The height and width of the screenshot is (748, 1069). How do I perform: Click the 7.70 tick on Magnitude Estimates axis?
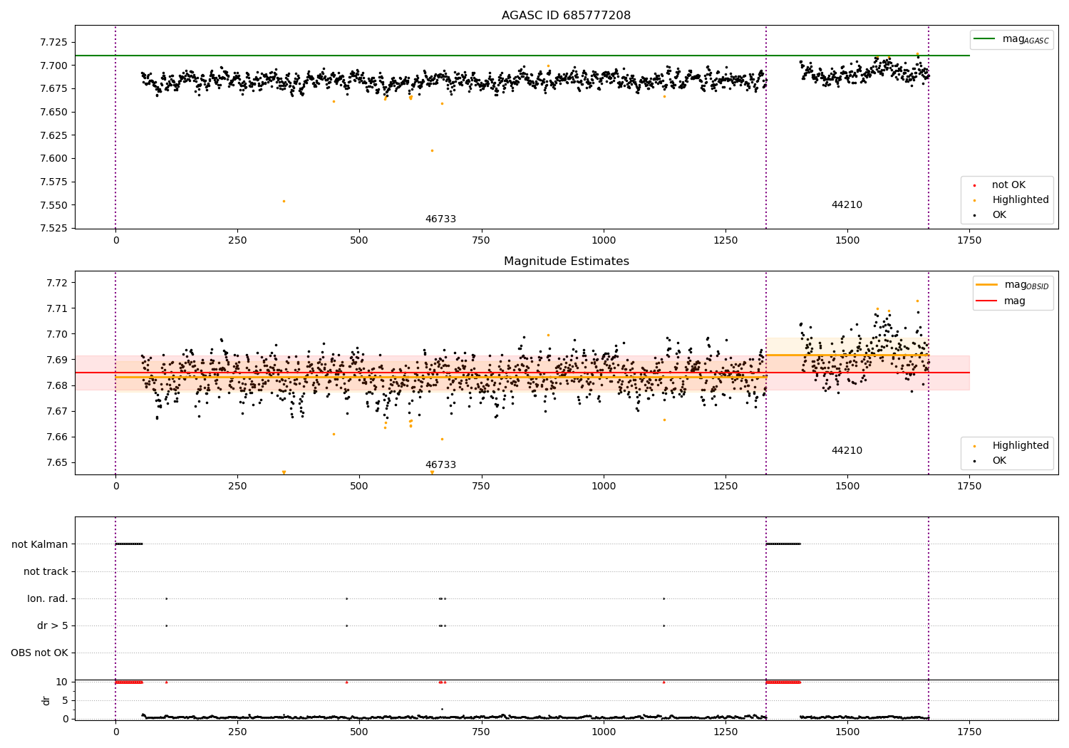57,335
